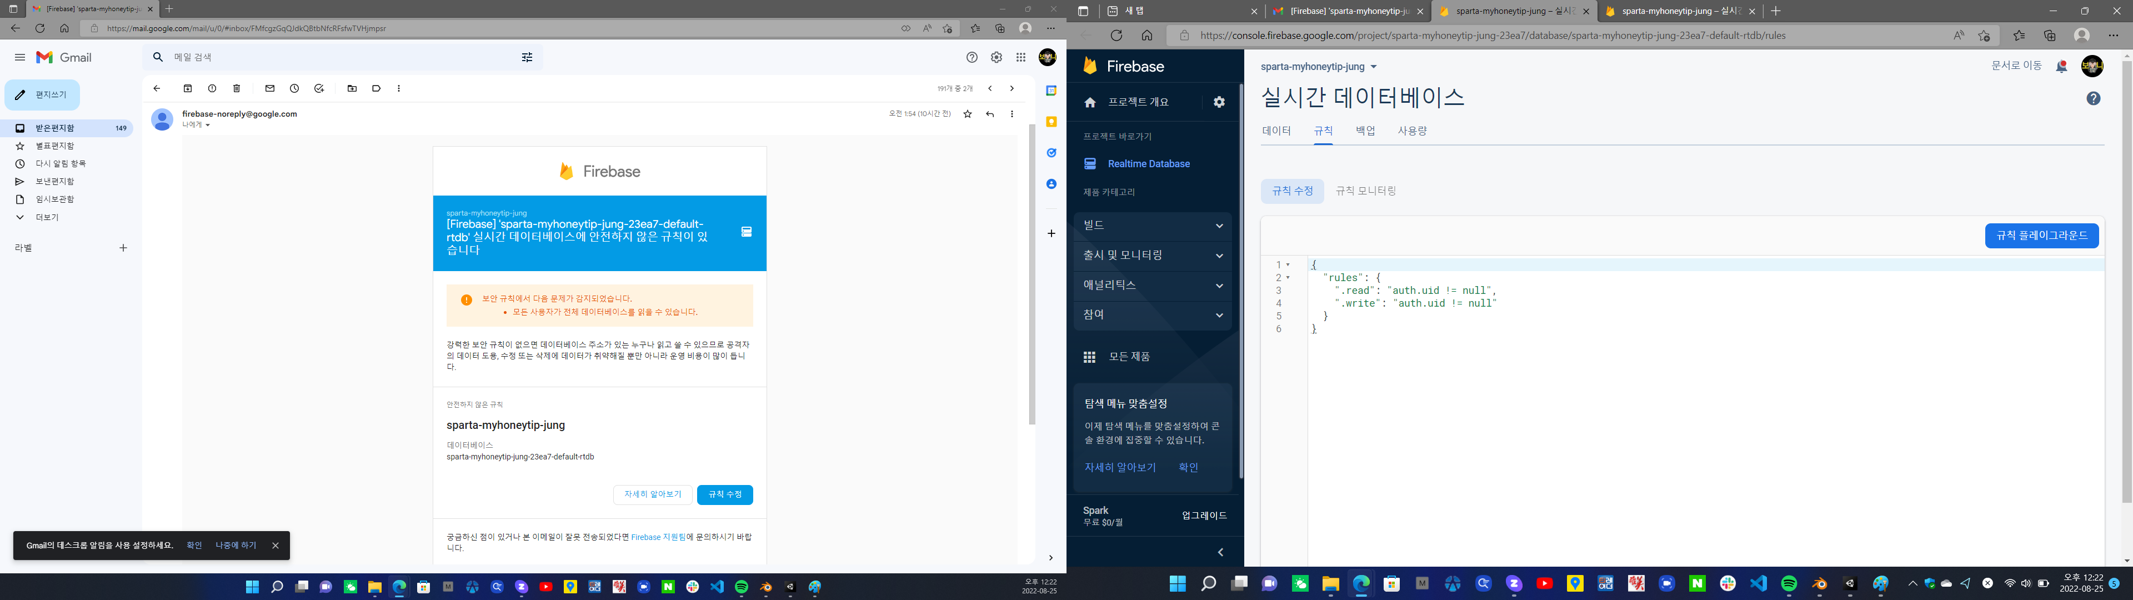
Task: Click the Labels tag icon in Gmail toolbar
Action: coord(376,89)
